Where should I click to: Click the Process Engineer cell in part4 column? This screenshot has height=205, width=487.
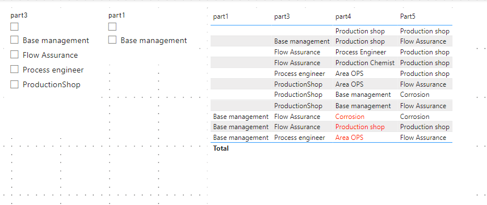pyautogui.click(x=361, y=52)
